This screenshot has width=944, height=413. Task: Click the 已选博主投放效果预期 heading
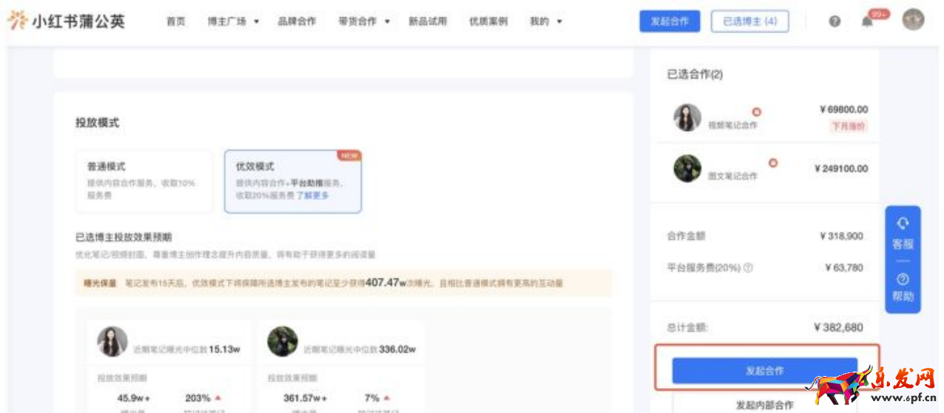[x=124, y=238]
